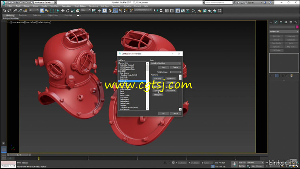This screenshot has width=300, height=169.
Task: Click the yellow time slider marker
Action: click(39, 158)
